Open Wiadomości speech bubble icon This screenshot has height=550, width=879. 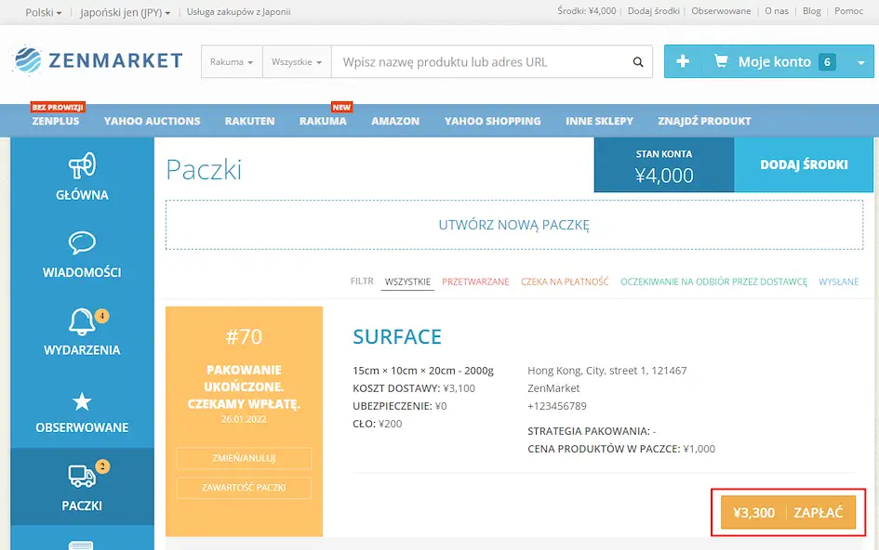click(x=82, y=243)
